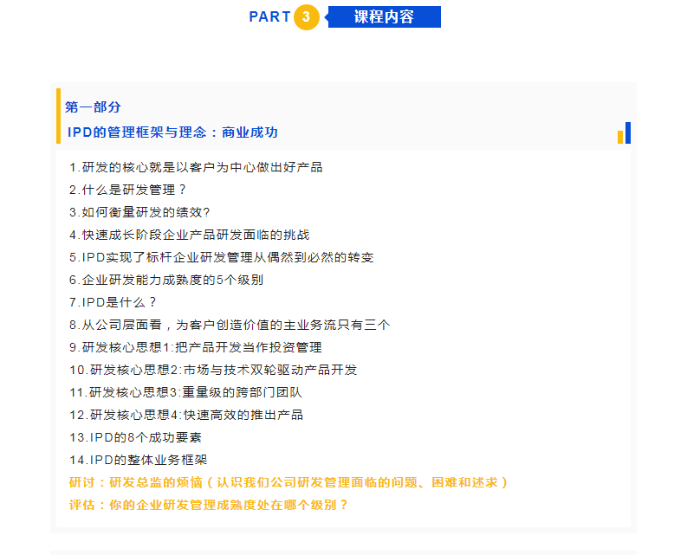Select the 第一部分 section heading
Viewport: 687px width, 555px height.
(x=93, y=106)
